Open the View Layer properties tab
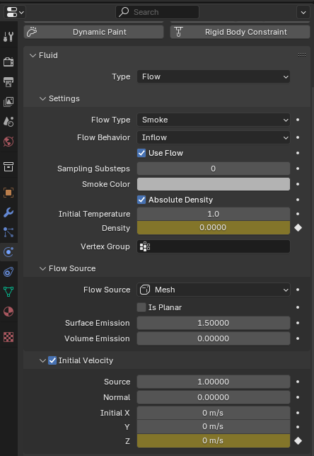This screenshot has width=314, height=456. coord(8,102)
